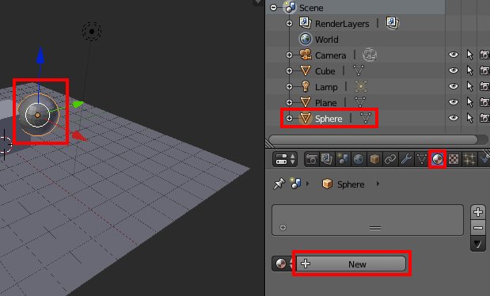Image resolution: width=490 pixels, height=296 pixels.
Task: Open the Object Data mesh tab
Action: coord(422,159)
